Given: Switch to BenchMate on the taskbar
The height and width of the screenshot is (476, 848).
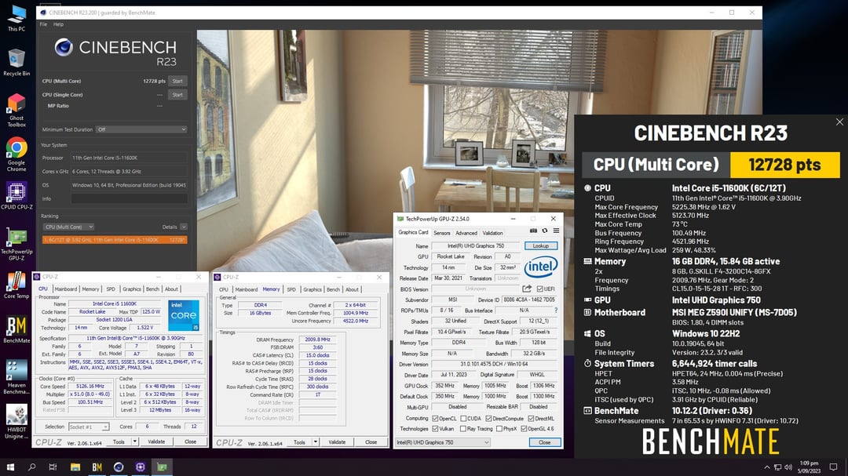Looking at the screenshot, I should [x=97, y=467].
